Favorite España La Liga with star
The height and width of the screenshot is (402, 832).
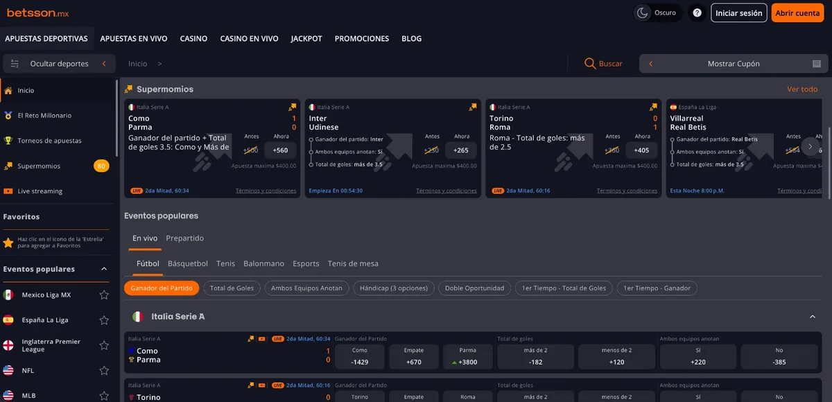click(104, 320)
